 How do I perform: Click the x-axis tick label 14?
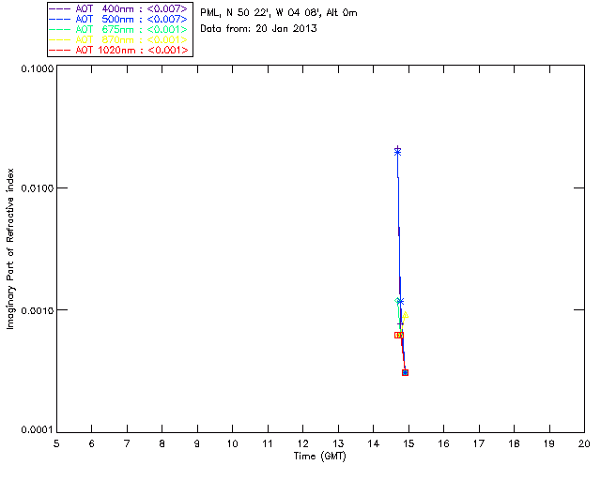click(x=374, y=443)
